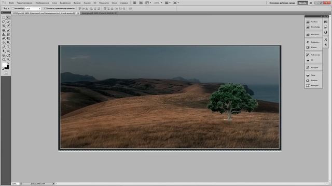Select the 3D Object Rotate tool

click(x=4, y=56)
